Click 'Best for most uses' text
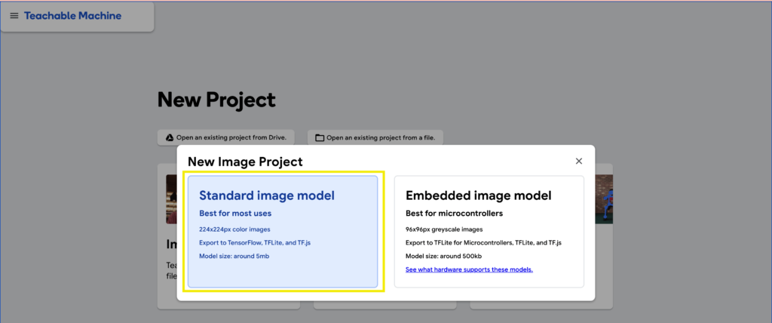Viewport: 772px width, 323px height. [x=235, y=214]
